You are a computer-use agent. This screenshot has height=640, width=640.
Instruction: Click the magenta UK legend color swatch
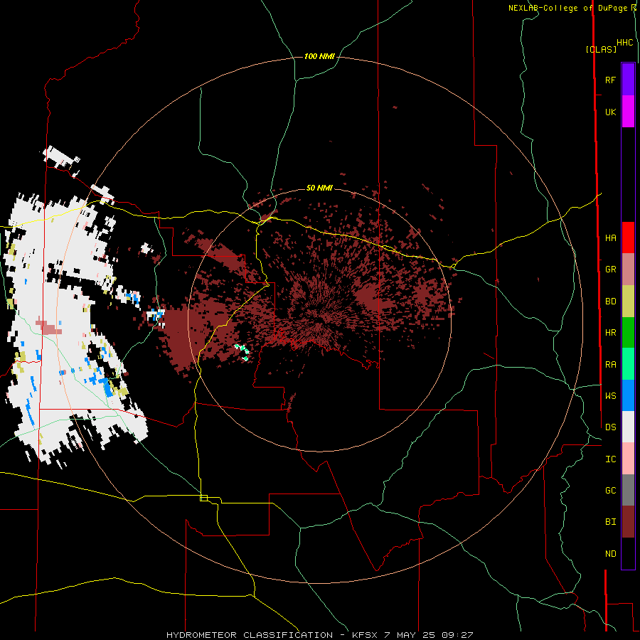pos(628,112)
